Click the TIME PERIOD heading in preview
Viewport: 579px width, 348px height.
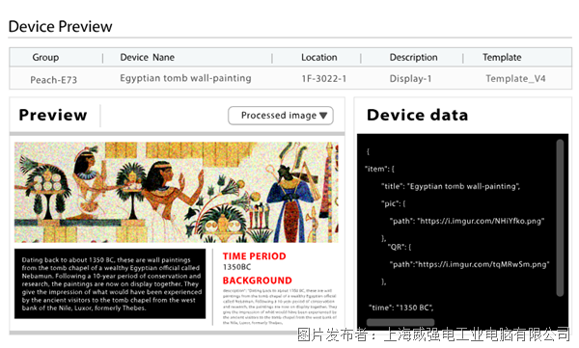coord(254,256)
